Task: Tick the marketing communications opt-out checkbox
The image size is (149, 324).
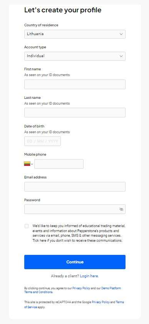Action: coord(27,226)
